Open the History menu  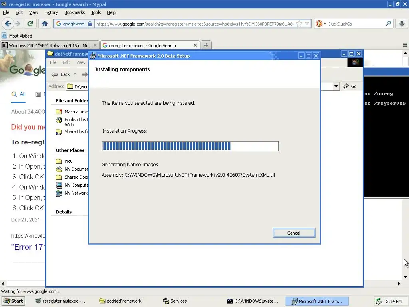(51, 12)
